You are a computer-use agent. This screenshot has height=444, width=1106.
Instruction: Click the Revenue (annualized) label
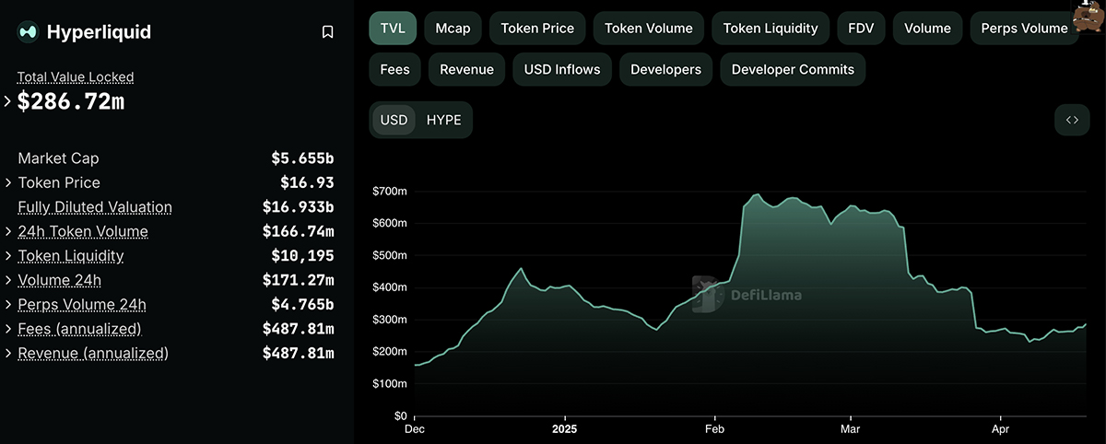93,353
